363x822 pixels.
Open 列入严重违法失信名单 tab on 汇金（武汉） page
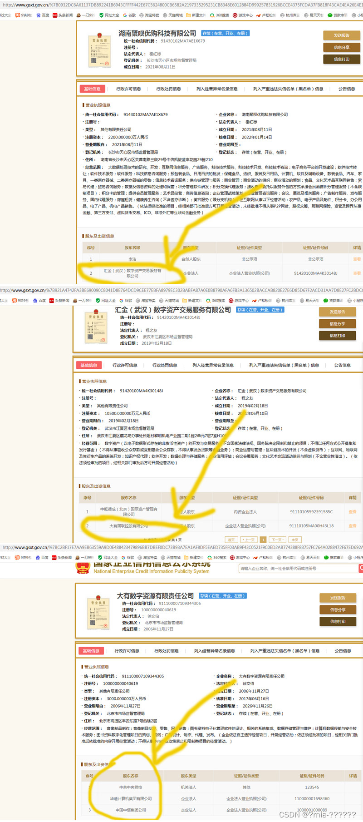click(x=284, y=365)
